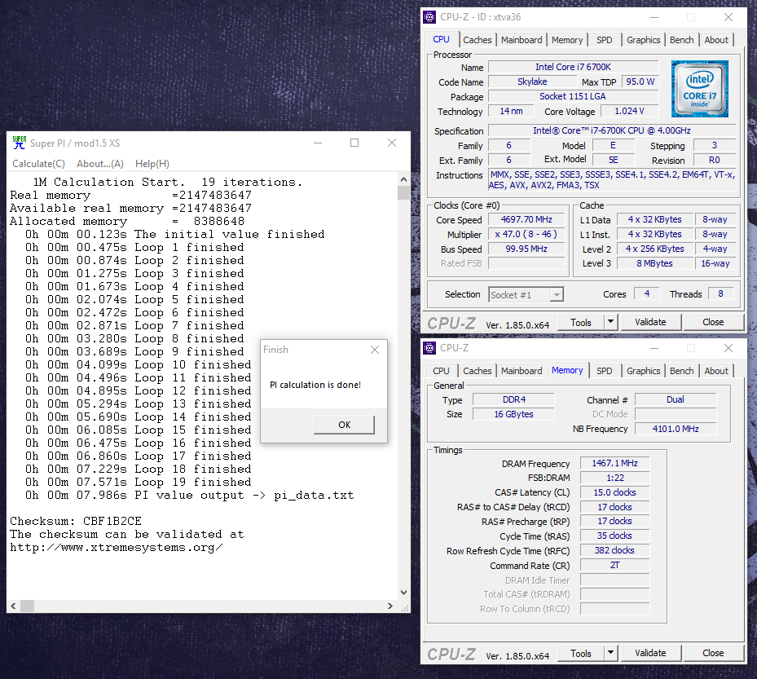Click the http://www.xtremesystems.org/ text

[117, 548]
